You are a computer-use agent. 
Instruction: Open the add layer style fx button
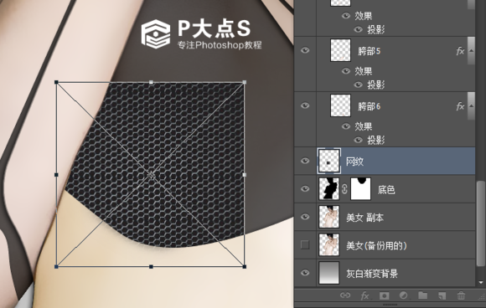(x=364, y=295)
